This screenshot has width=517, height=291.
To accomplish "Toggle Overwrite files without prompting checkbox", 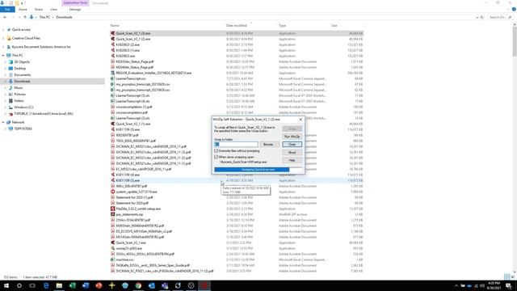I will click(216, 151).
